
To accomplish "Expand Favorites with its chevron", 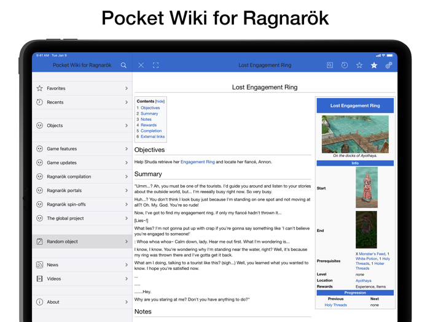I will [x=127, y=88].
